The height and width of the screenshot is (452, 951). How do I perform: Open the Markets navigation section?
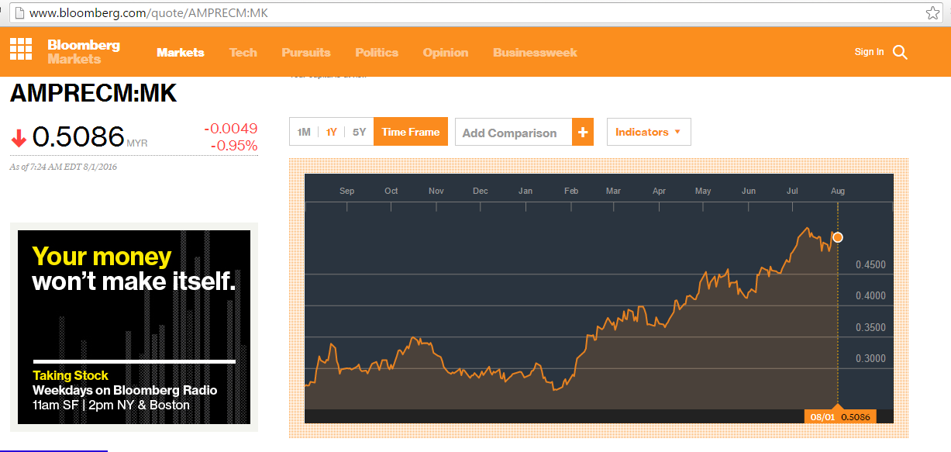coord(181,53)
